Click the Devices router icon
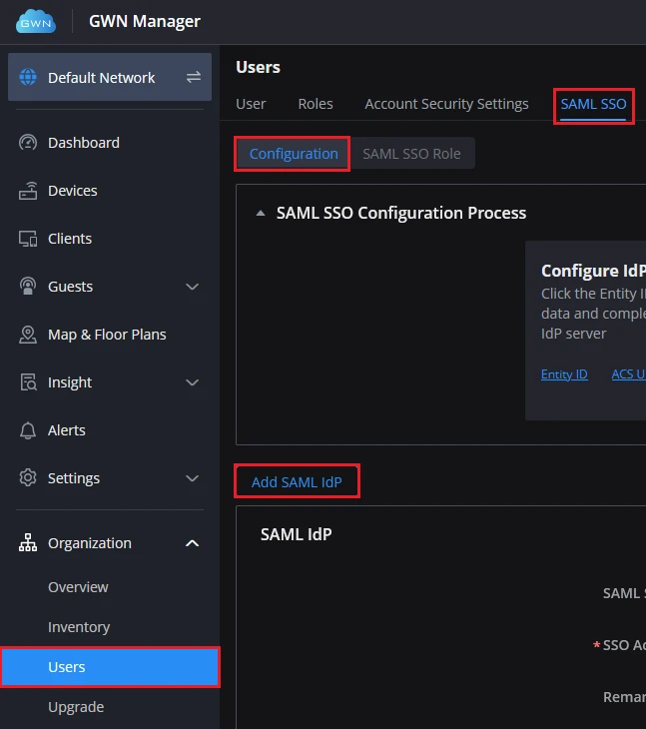 [28, 191]
